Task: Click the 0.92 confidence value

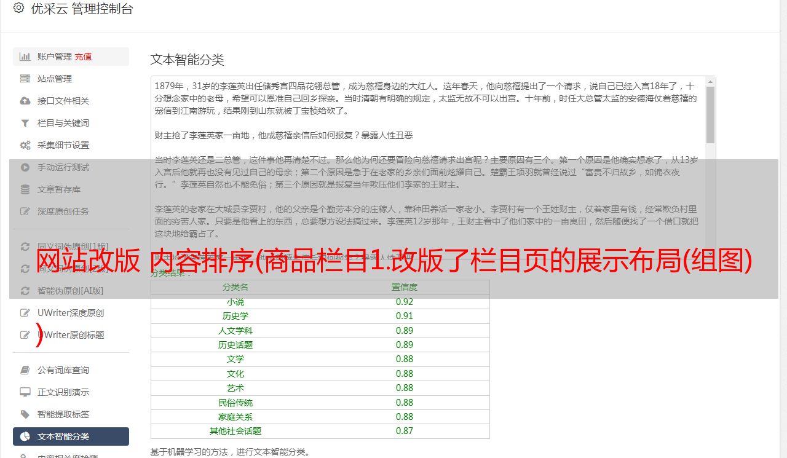Action: click(x=405, y=302)
